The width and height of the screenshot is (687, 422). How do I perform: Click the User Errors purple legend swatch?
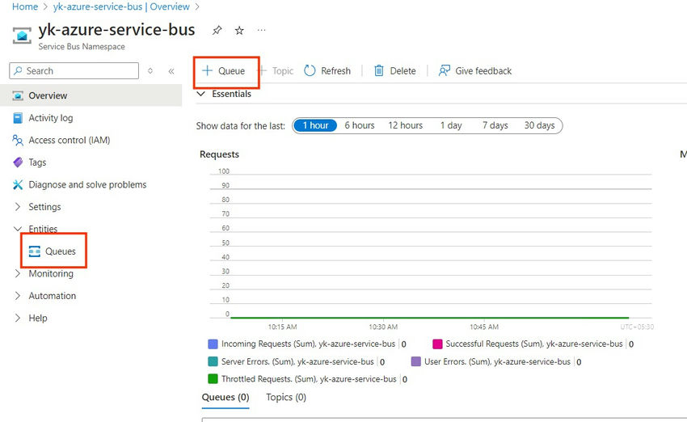[415, 361]
